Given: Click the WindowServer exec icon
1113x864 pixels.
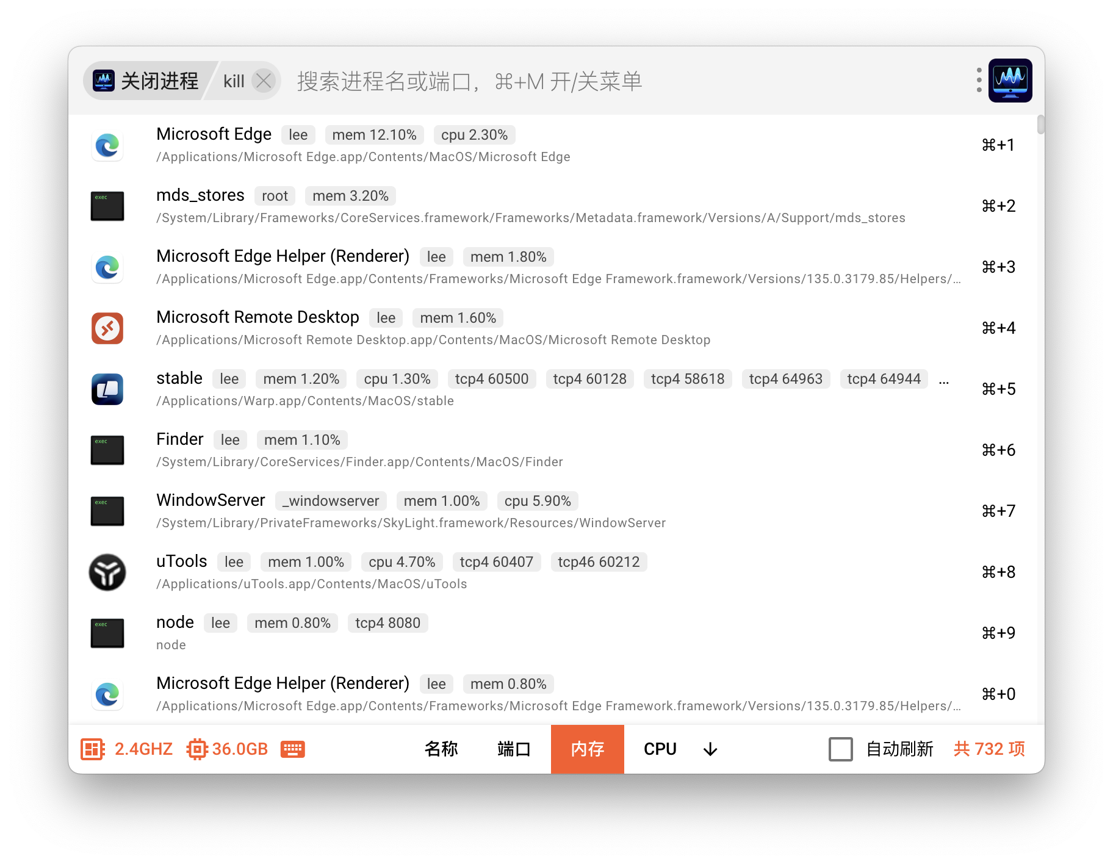Looking at the screenshot, I should [107, 511].
